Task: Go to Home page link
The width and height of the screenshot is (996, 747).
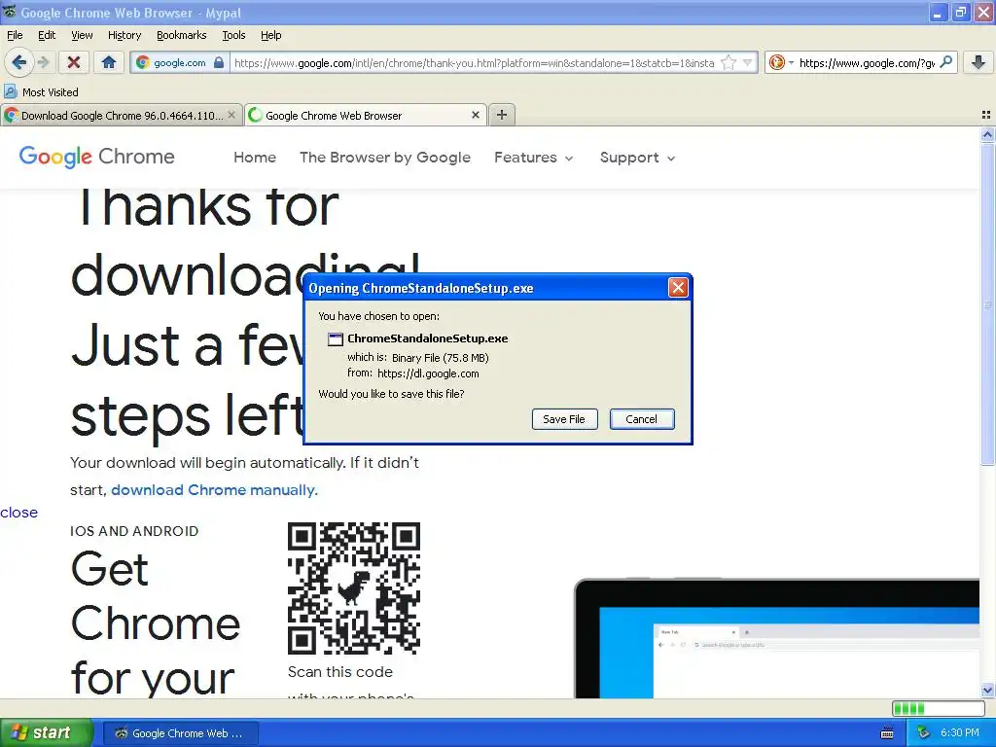Action: [x=255, y=158]
